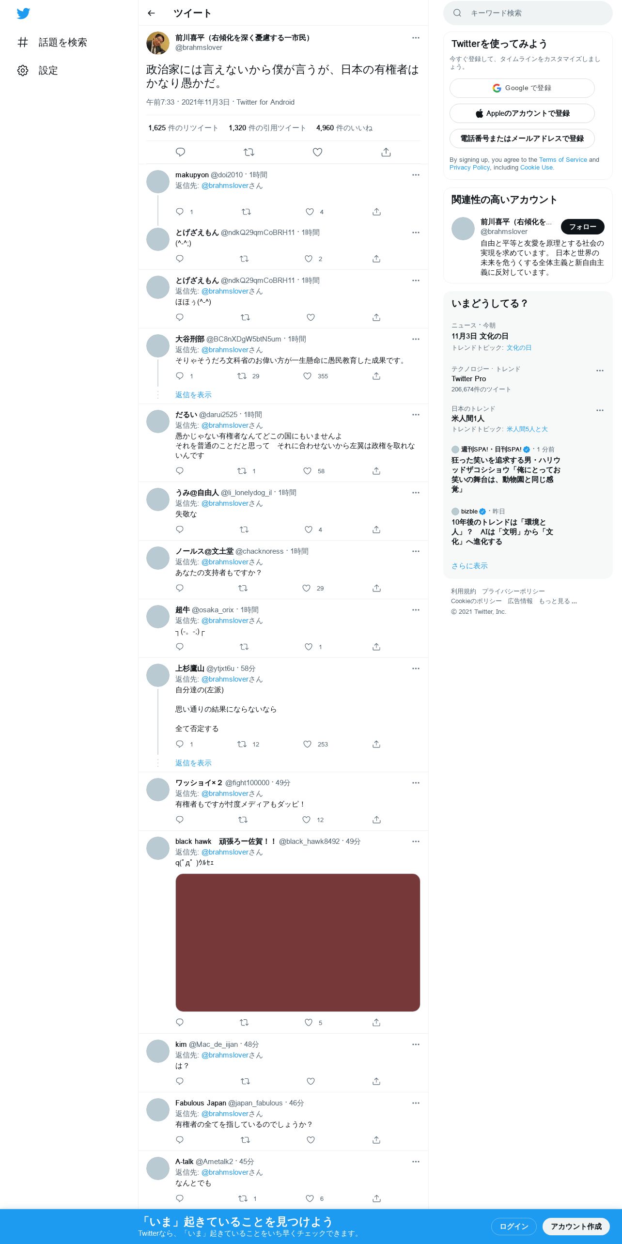622x1244 pixels.
Task: Open settings gear in left sidebar
Action: [23, 70]
